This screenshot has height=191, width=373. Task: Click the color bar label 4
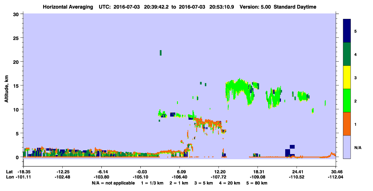click(x=355, y=54)
